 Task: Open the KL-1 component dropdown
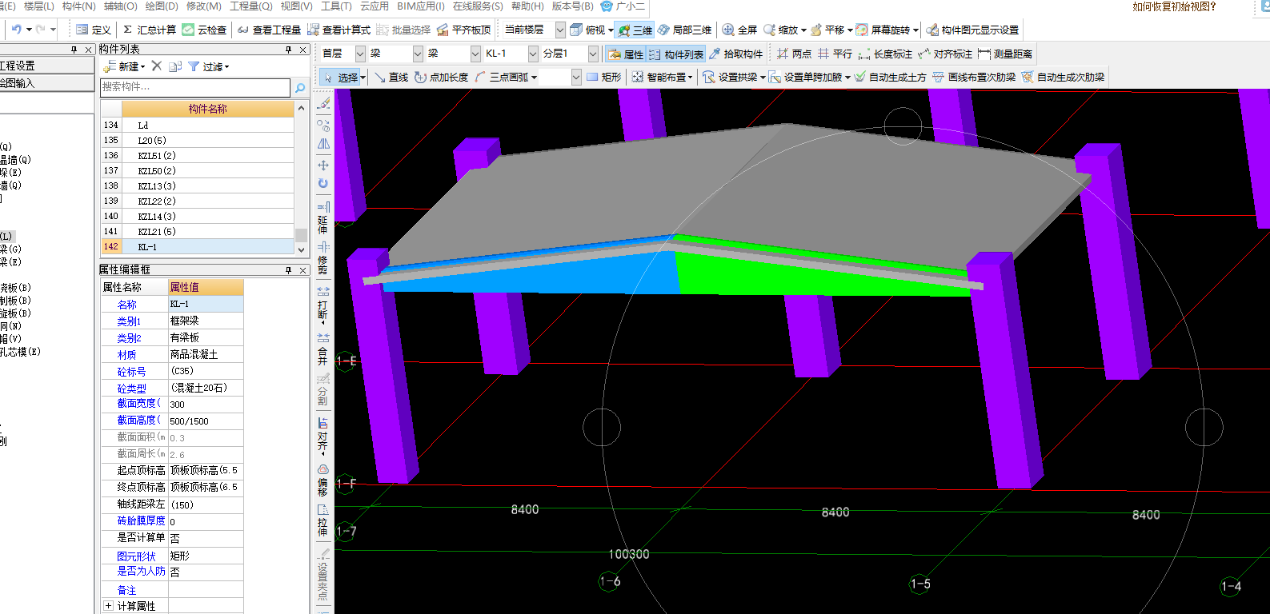533,54
